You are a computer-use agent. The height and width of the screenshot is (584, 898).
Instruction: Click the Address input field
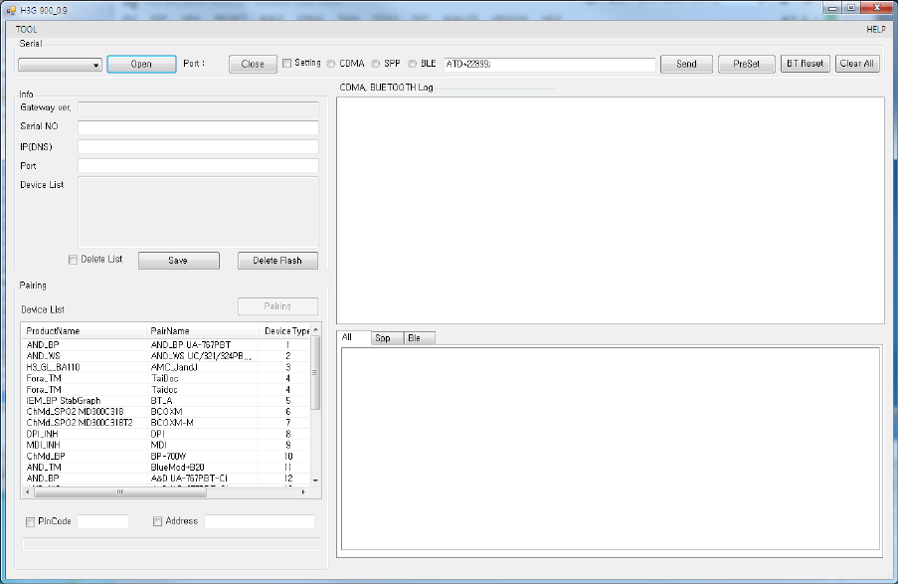coord(260,521)
